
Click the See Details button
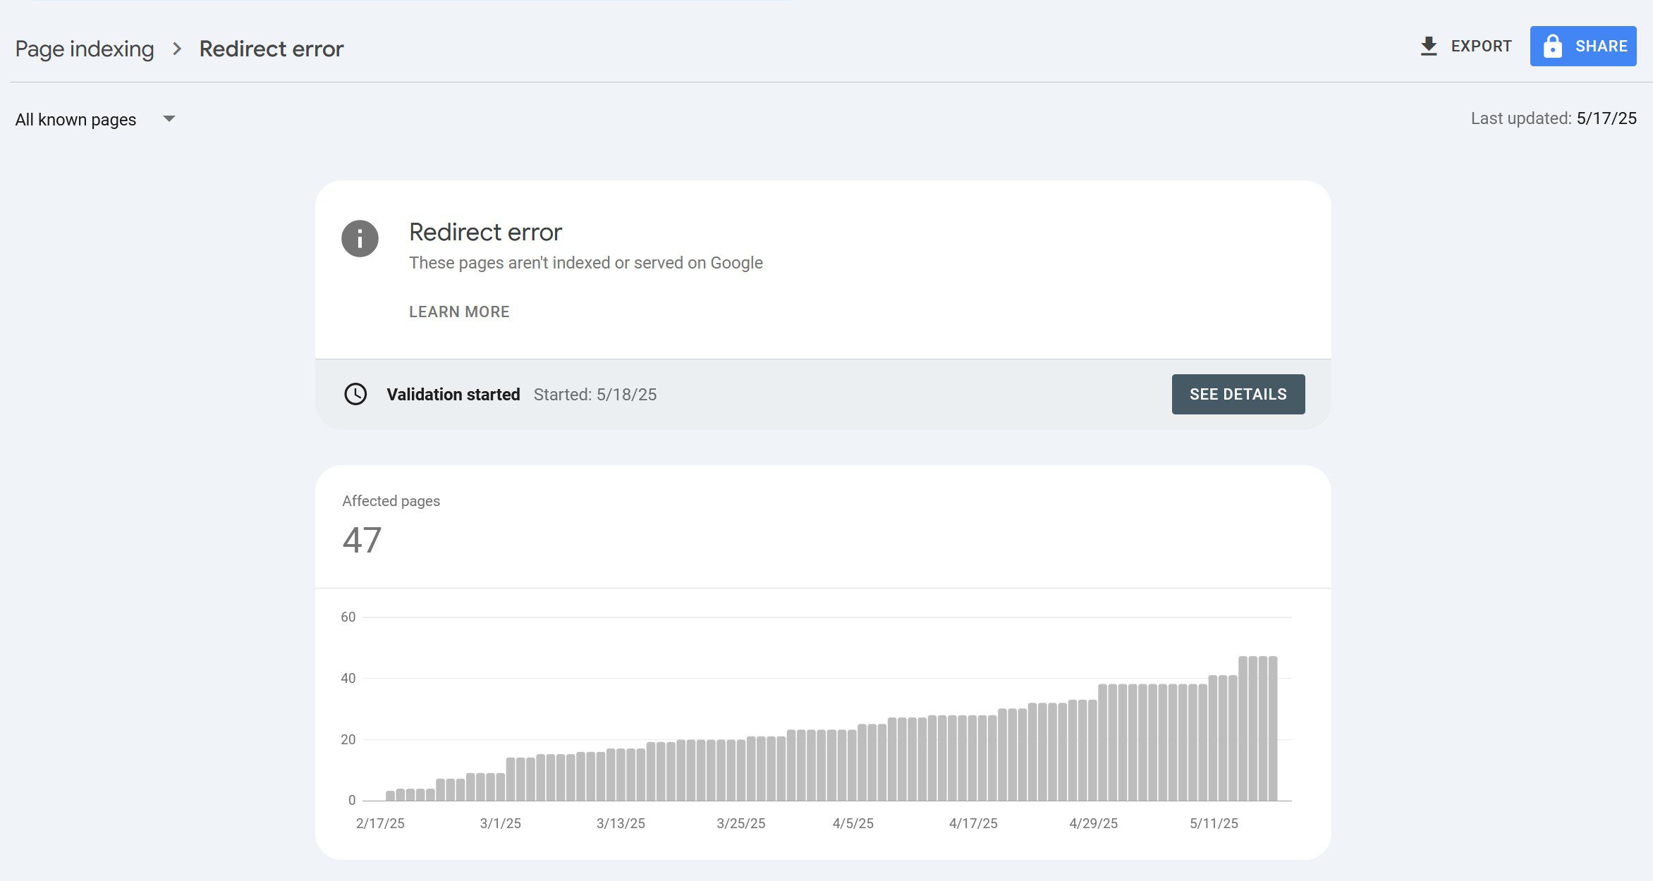1238,394
